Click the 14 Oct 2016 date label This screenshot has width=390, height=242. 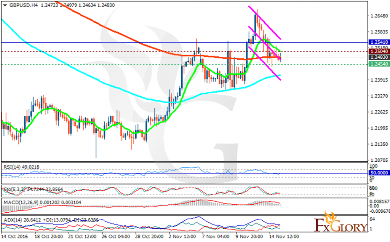click(x=14, y=236)
